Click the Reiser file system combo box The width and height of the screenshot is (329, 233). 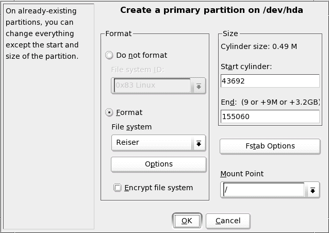[151, 142]
